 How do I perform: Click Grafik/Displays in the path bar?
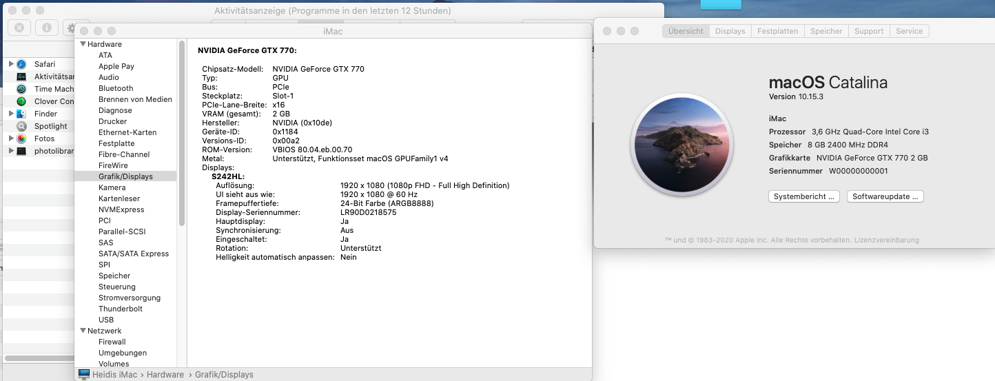pos(224,375)
